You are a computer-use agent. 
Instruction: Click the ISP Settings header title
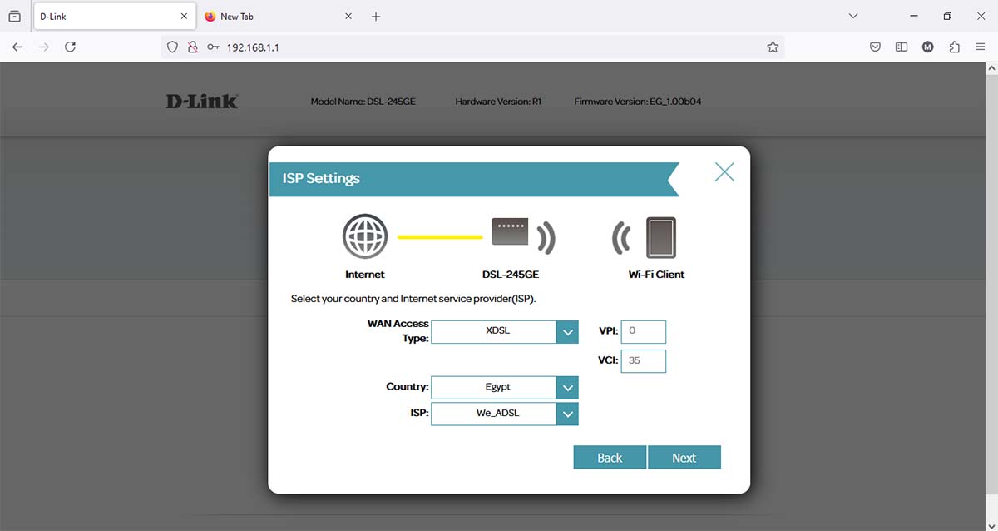point(321,178)
